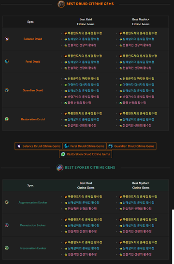Screen dimensions: 174x264
Task: Follow the Devastation Evoker spec link
Action: click(33, 225)
